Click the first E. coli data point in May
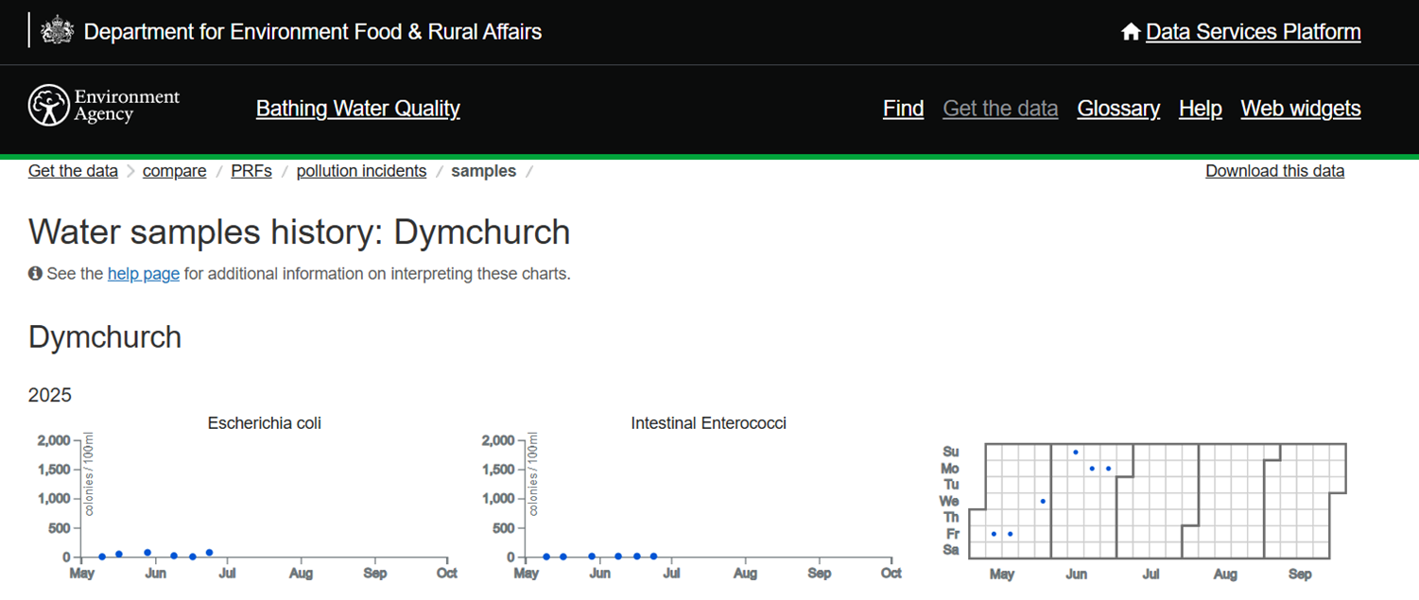This screenshot has width=1419, height=600. [x=102, y=557]
